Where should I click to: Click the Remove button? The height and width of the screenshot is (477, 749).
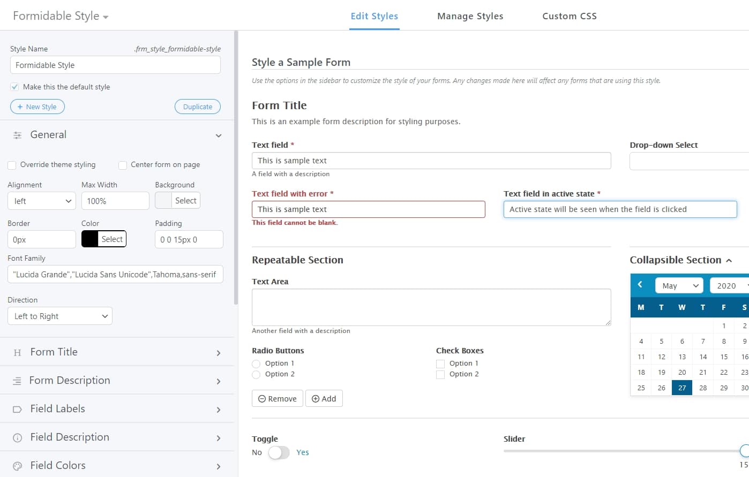(278, 399)
